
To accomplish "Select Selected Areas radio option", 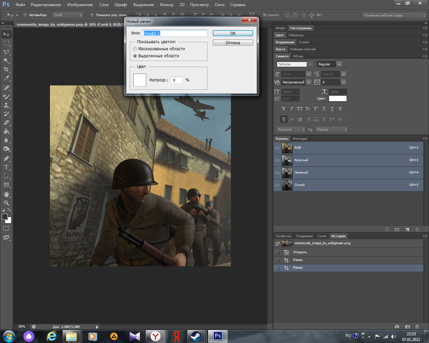I will point(135,56).
